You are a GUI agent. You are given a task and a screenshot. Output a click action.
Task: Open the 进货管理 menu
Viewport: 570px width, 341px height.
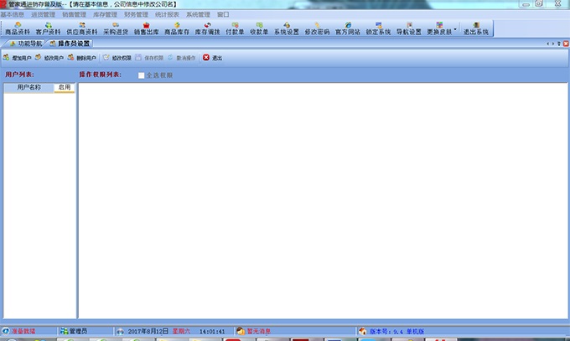pyautogui.click(x=43, y=14)
